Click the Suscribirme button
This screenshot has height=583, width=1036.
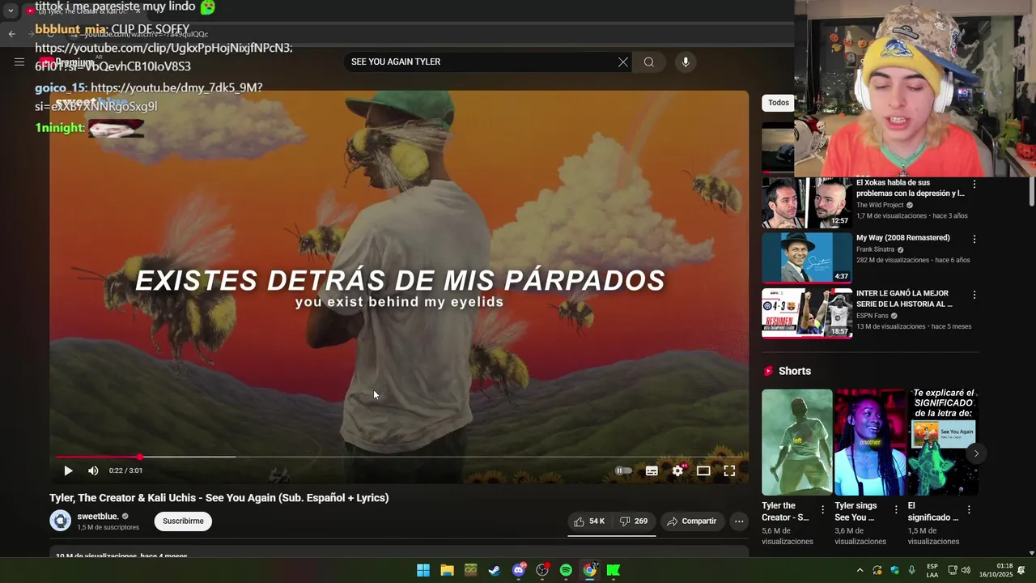tap(183, 521)
